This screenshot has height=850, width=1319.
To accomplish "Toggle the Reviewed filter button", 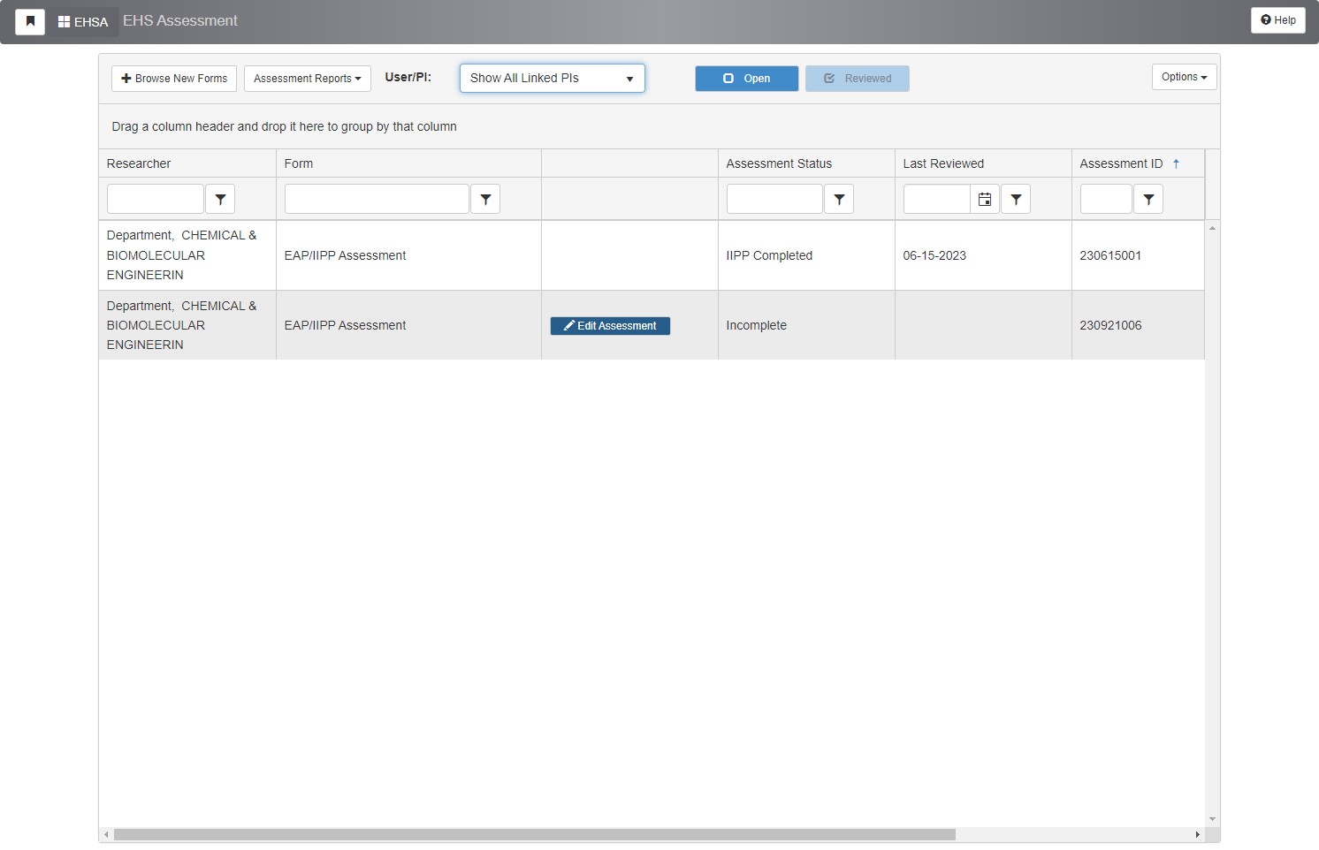I will [x=858, y=79].
